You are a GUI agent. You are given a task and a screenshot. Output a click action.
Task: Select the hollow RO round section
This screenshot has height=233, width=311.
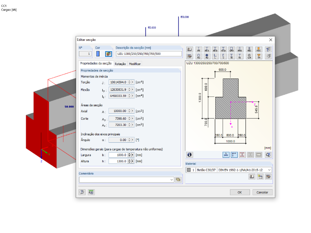198,56
